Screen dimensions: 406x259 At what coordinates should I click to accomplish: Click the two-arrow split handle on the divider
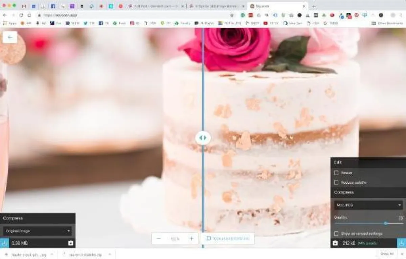pos(203,138)
